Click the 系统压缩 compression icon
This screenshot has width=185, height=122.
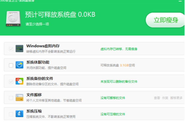(x=19, y=114)
